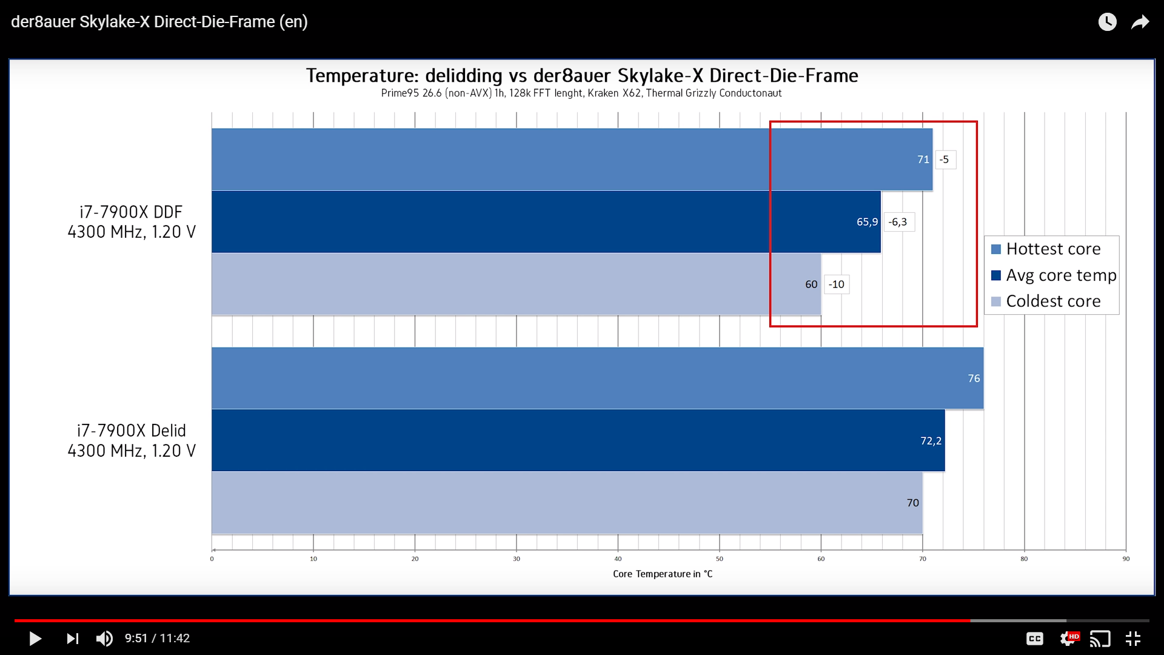Click the '72,2' average value
Screen dimensions: 1164x655
[931, 441]
